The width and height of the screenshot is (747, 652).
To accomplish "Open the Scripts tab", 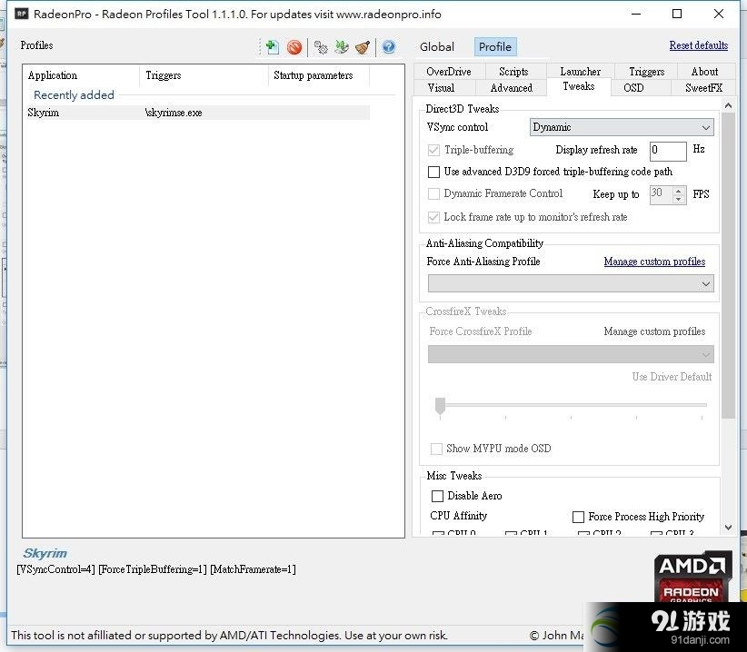I will coord(513,72).
